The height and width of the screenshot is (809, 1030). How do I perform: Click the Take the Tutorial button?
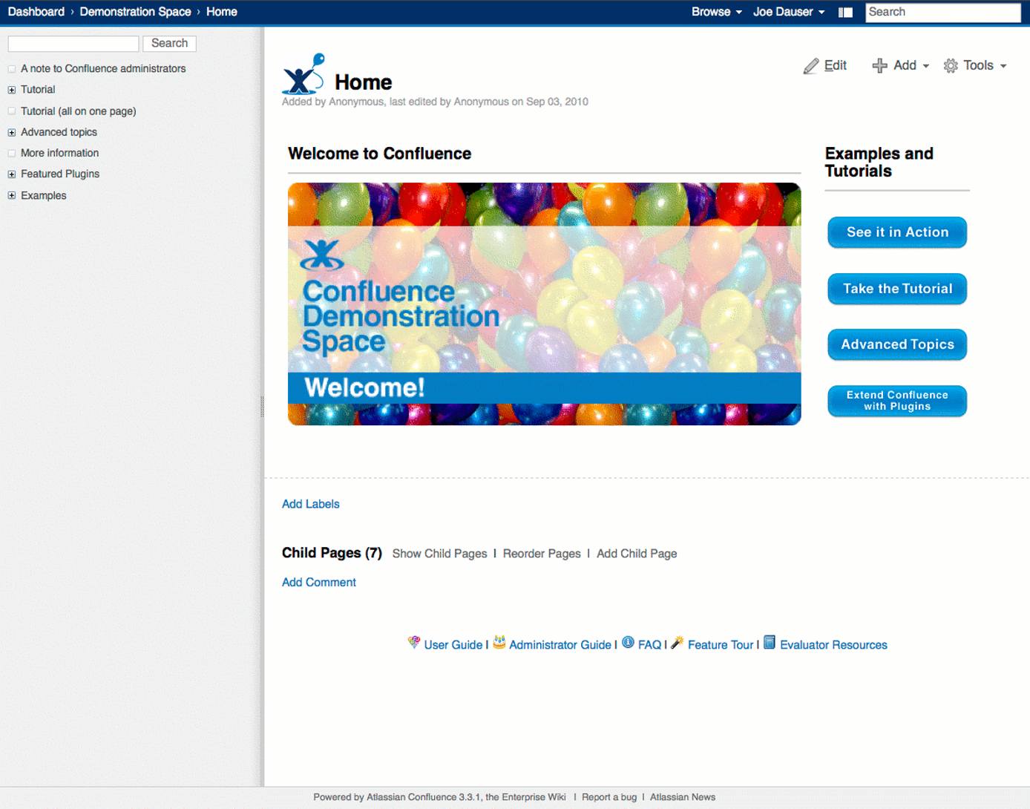(x=896, y=289)
